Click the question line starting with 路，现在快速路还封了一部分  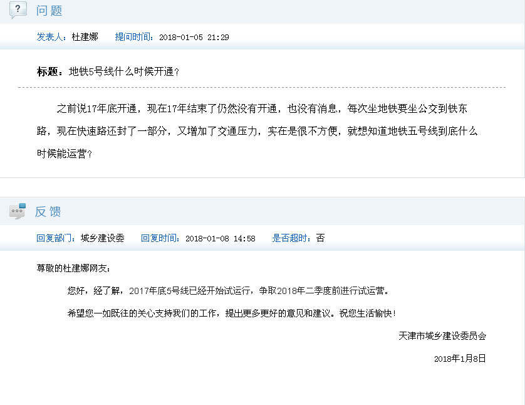point(257,131)
